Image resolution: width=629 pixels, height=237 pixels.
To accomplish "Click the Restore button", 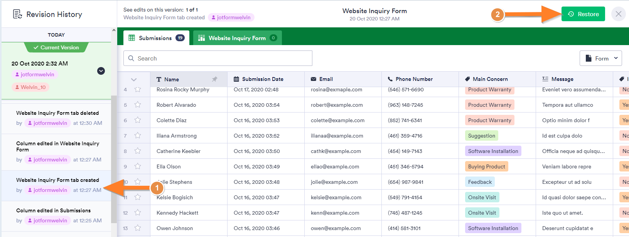I will tap(583, 14).
